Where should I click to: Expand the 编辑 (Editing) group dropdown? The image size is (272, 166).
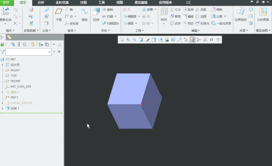195,31
